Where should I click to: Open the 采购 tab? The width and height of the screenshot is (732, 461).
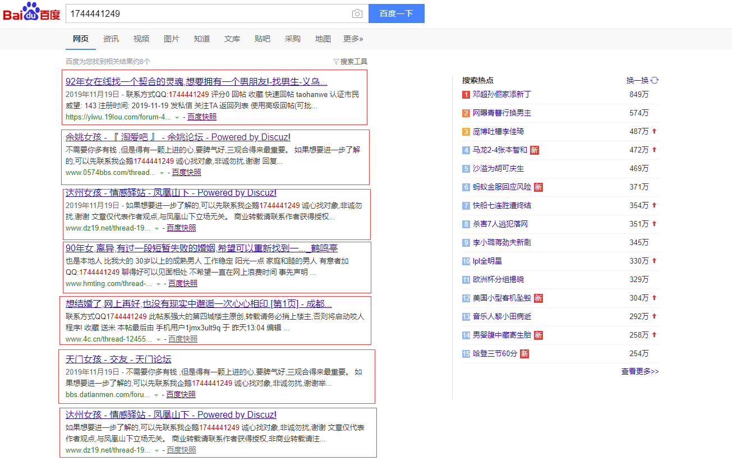(293, 39)
